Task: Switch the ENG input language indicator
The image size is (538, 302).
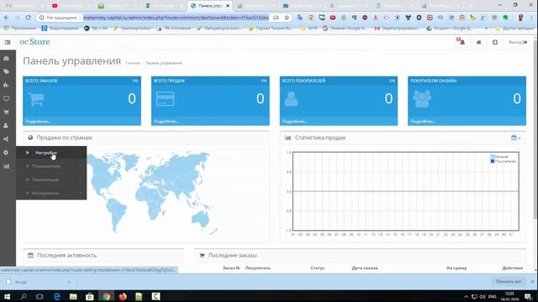Action: [492, 296]
